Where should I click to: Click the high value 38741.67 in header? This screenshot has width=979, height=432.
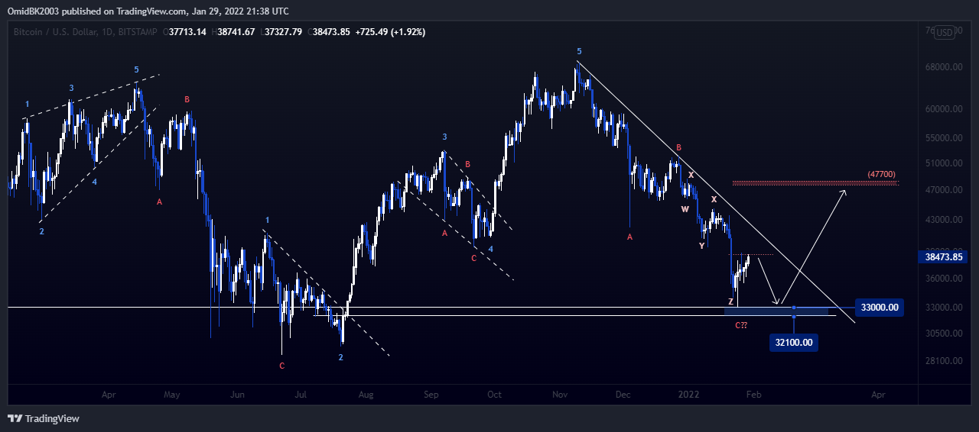click(x=236, y=32)
